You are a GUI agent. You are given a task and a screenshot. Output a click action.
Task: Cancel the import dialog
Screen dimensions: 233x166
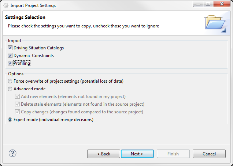point(209,154)
